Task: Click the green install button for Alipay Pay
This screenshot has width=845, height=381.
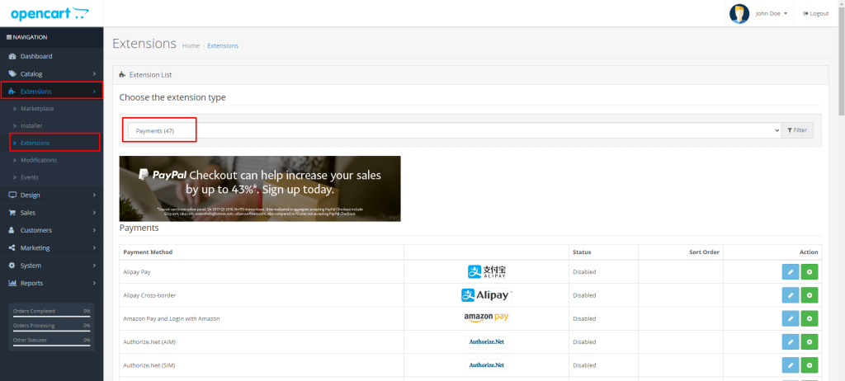Action: (x=809, y=271)
